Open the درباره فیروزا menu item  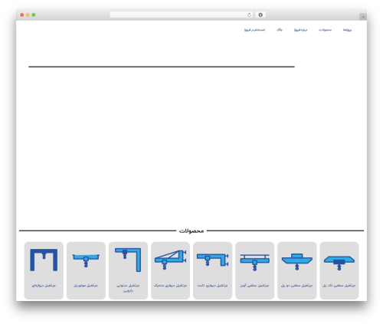pyautogui.click(x=301, y=30)
